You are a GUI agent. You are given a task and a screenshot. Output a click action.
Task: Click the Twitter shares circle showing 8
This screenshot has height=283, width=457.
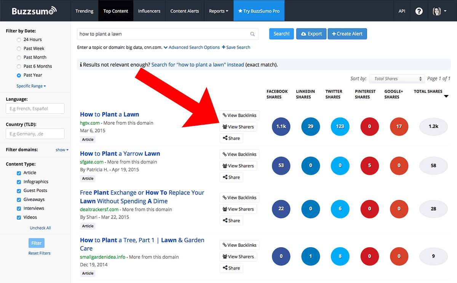click(x=340, y=256)
